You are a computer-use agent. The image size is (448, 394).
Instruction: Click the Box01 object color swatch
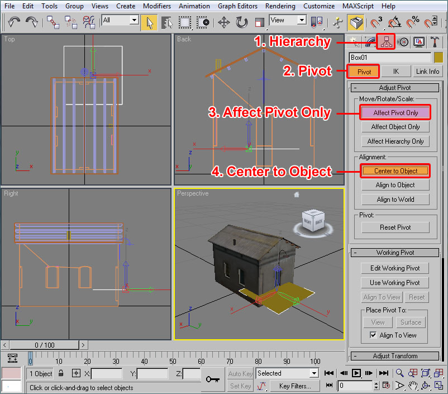tap(438, 57)
